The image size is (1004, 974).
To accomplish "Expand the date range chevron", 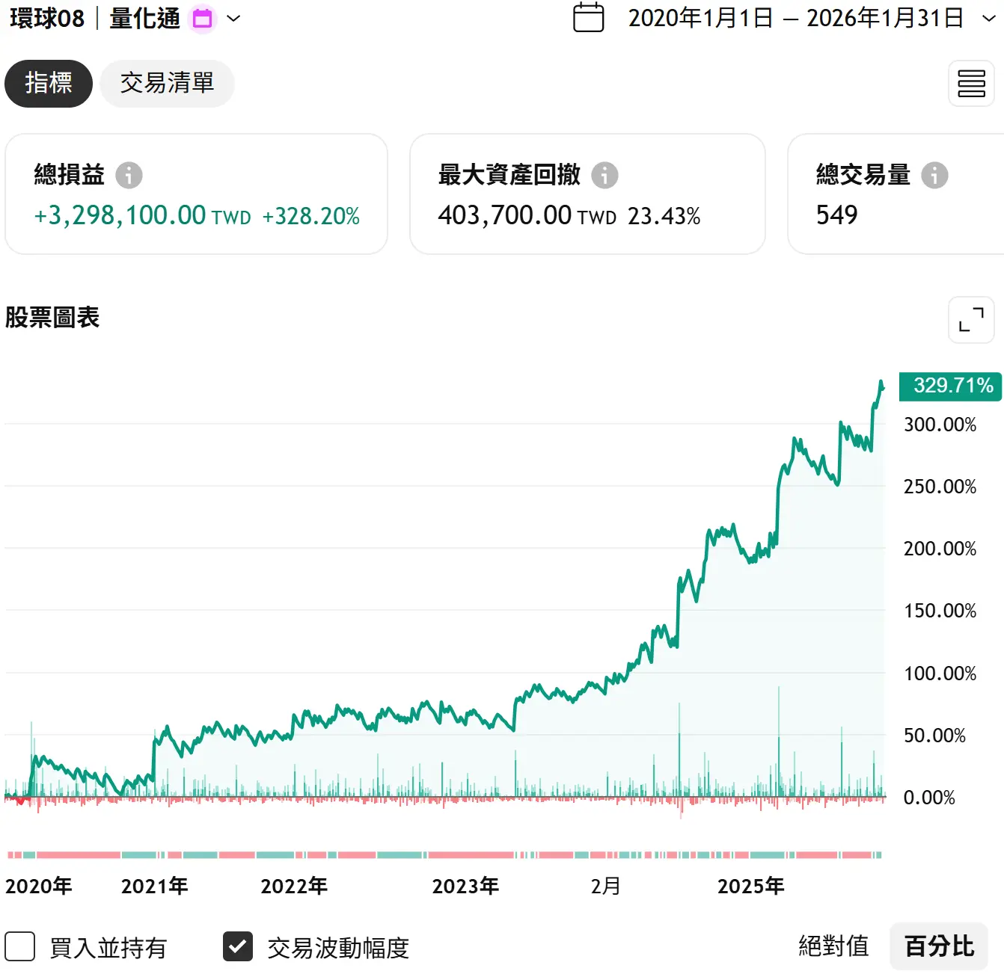I will coord(988,19).
